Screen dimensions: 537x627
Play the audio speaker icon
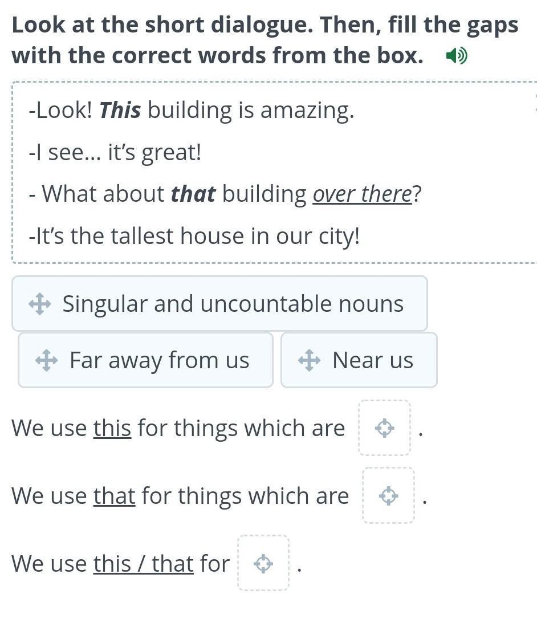click(456, 56)
